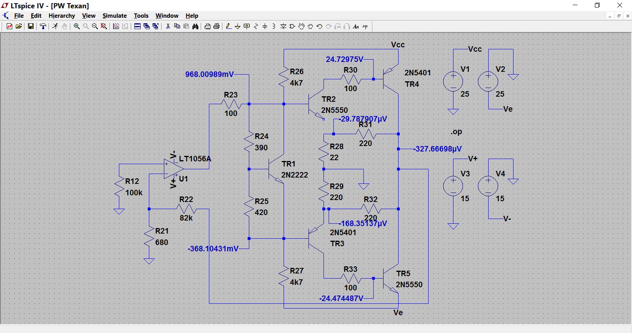Click the -368.10431mV voltage label
632x333 pixels.
213,249
